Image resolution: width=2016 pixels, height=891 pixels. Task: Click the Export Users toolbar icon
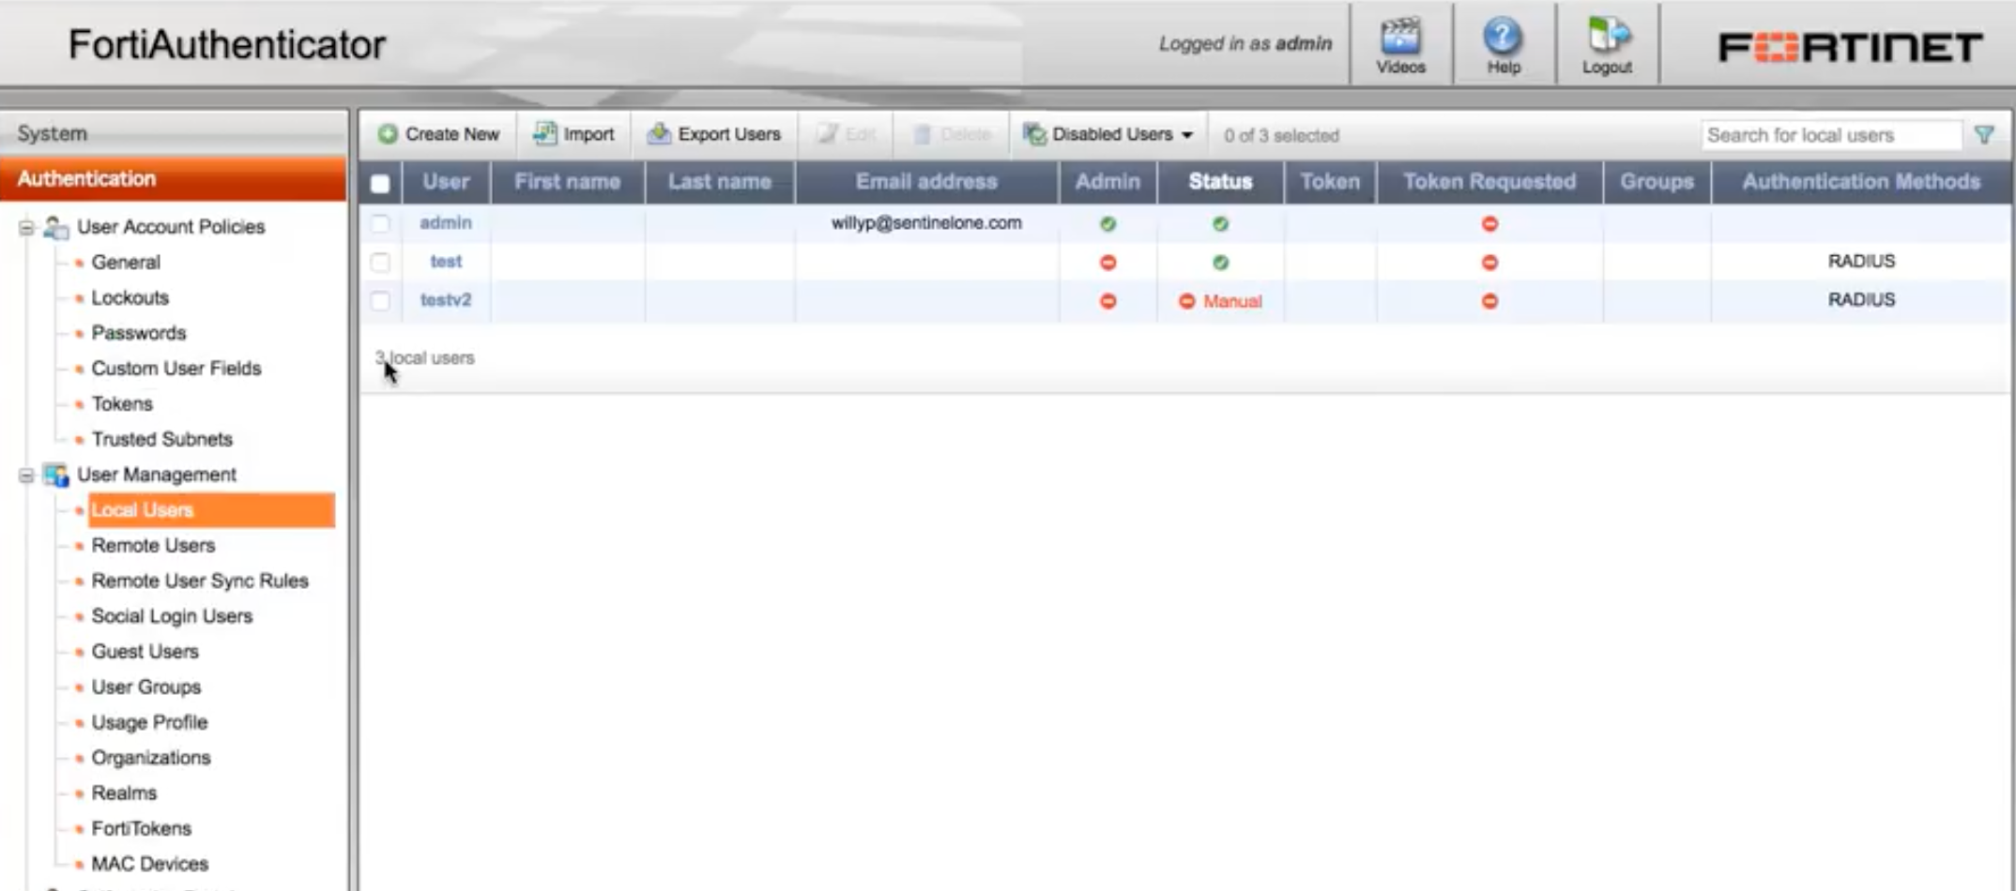pos(659,134)
